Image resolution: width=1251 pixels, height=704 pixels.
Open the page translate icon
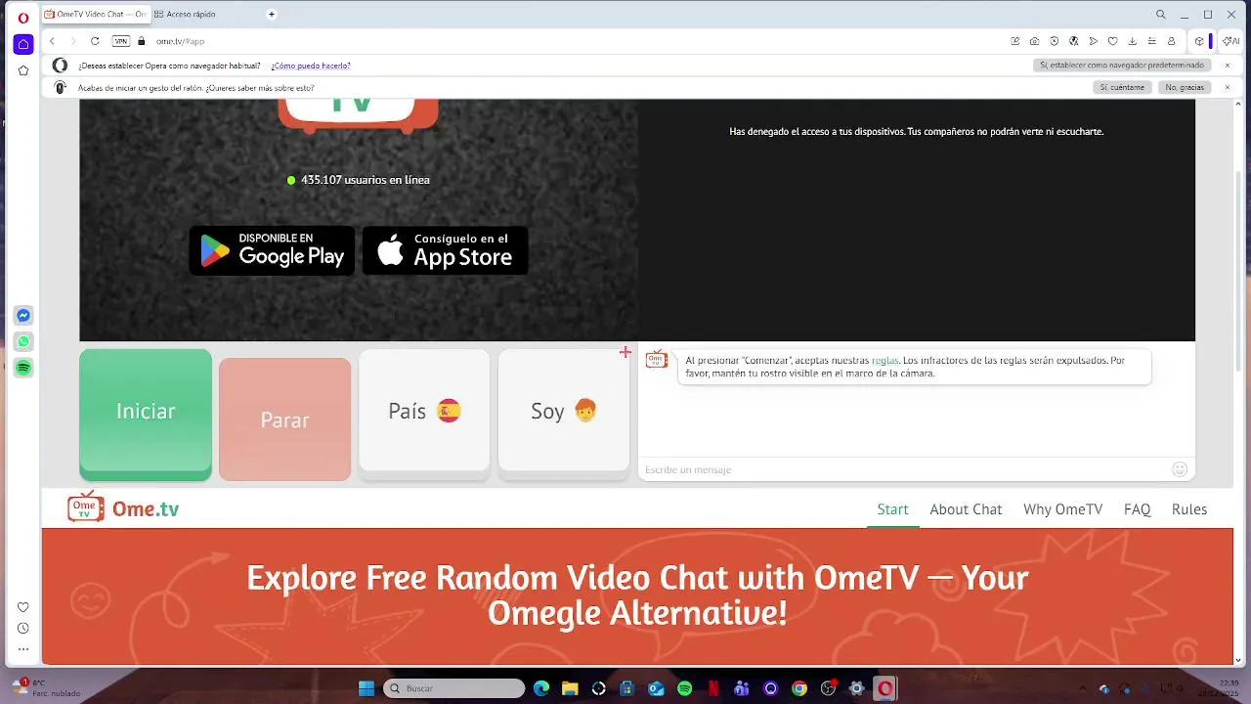click(x=1073, y=41)
